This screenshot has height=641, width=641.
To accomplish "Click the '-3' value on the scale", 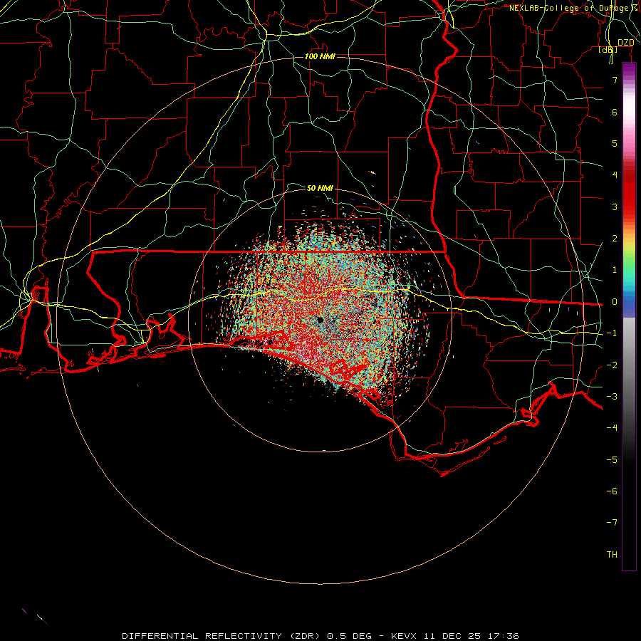I will [x=612, y=397].
